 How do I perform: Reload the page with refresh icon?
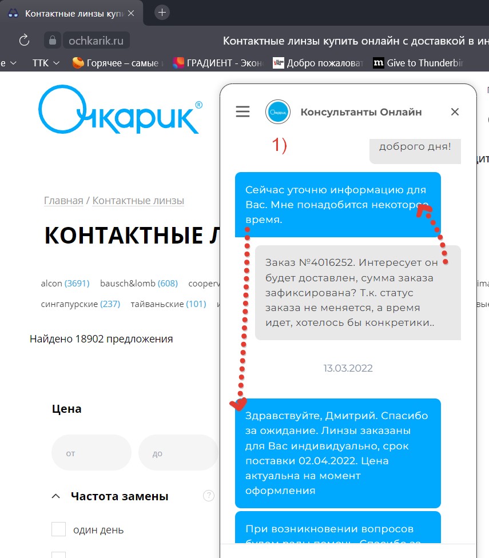[x=24, y=40]
